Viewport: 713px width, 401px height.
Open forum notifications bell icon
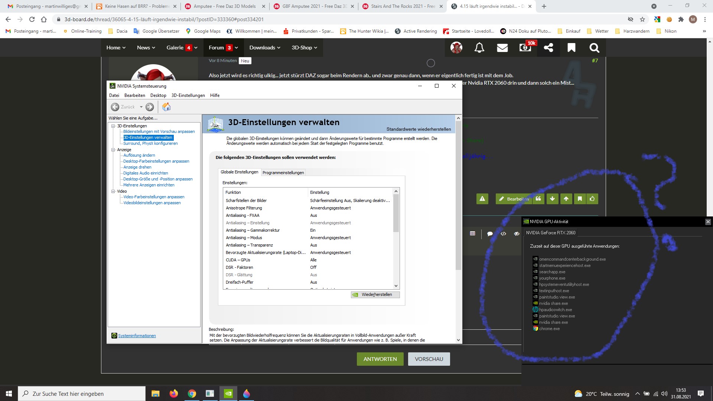point(479,48)
